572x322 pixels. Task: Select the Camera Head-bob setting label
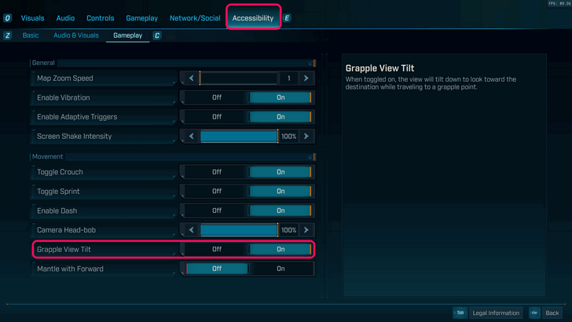(66, 230)
